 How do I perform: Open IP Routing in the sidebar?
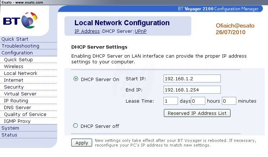[16, 100]
